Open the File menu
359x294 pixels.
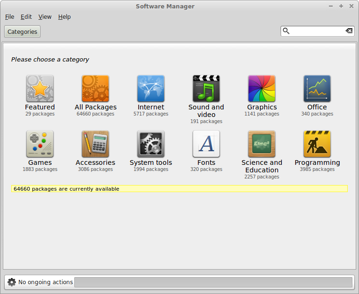pyautogui.click(x=9, y=17)
